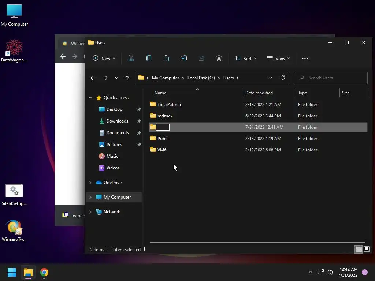Click the folder rename text box
The width and height of the screenshot is (375, 281).
pyautogui.click(x=163, y=127)
